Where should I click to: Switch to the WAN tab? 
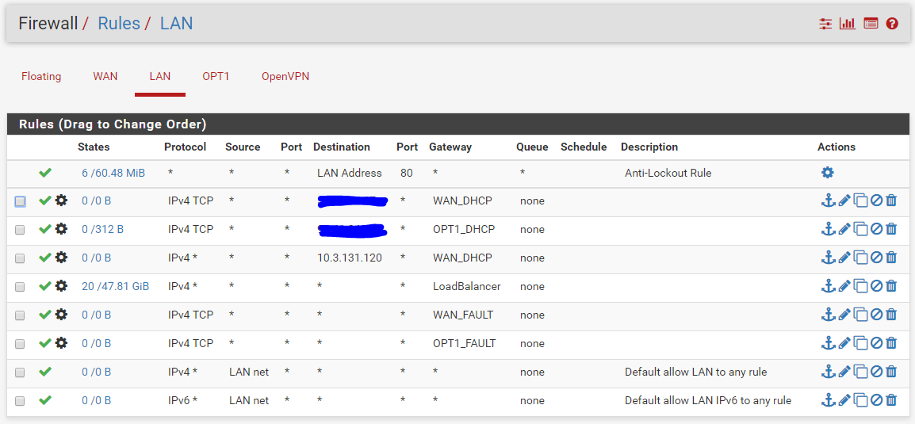point(105,77)
